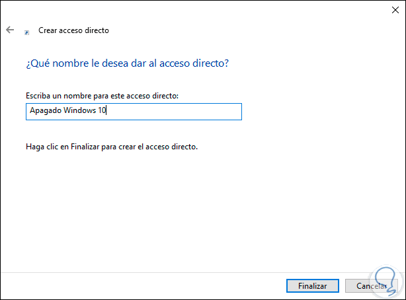The height and width of the screenshot is (300, 406).
Task: Click "acceso directo" in the blue heading
Action: [200, 63]
